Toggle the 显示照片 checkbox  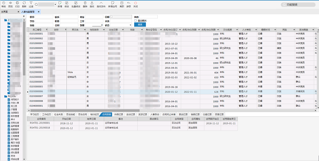point(136,21)
